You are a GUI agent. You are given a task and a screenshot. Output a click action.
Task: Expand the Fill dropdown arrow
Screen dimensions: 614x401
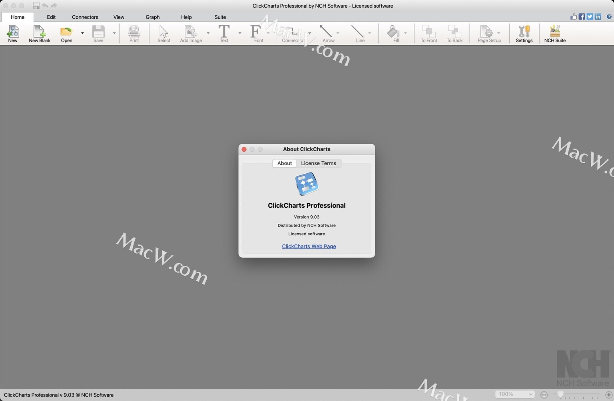405,33
